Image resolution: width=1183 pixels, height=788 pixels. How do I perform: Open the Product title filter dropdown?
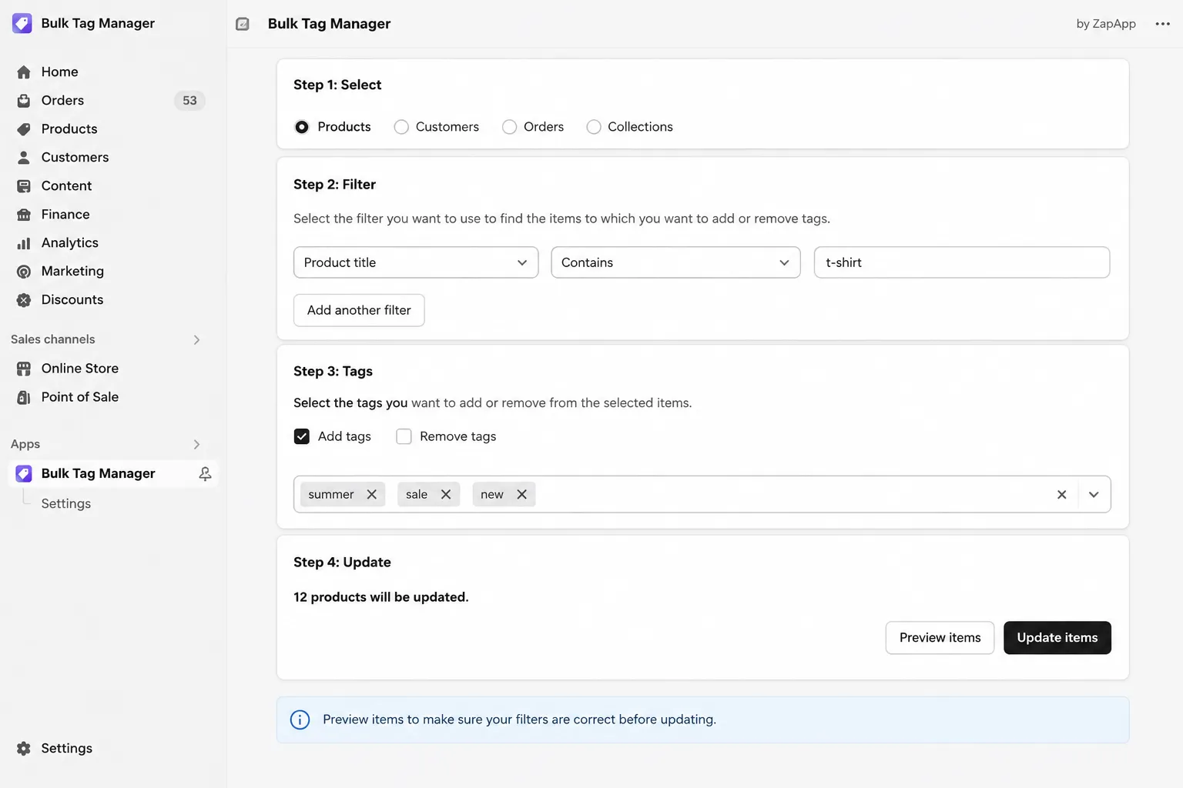click(416, 262)
